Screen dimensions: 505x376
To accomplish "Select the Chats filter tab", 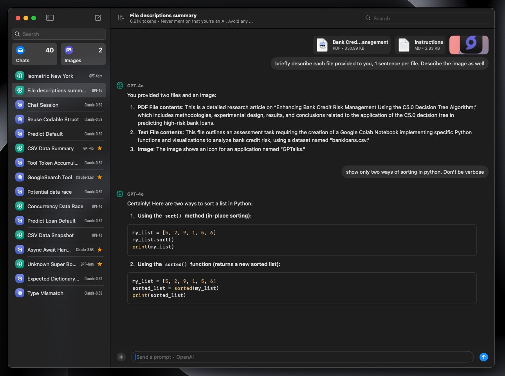I will (34, 54).
